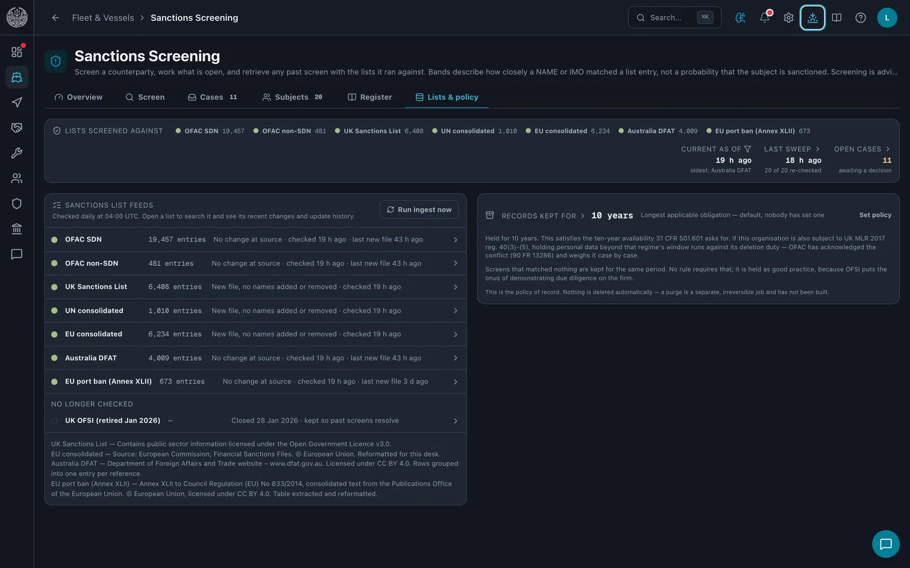
Task: Expand the EU consolidated feed row
Action: point(255,335)
